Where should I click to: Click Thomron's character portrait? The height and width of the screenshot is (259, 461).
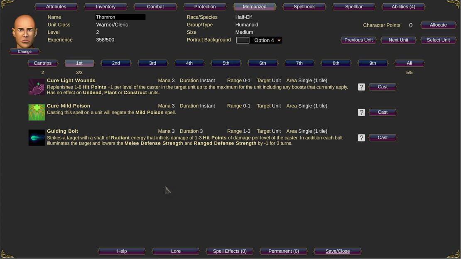(x=25, y=32)
